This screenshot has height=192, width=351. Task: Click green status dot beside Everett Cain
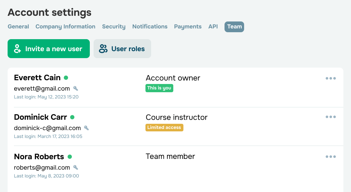coord(66,78)
